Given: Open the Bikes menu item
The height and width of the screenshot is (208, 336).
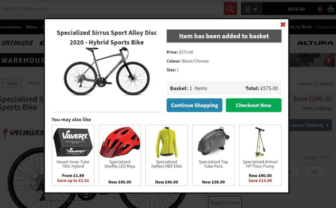Looking at the screenshot, I should point(32,27).
